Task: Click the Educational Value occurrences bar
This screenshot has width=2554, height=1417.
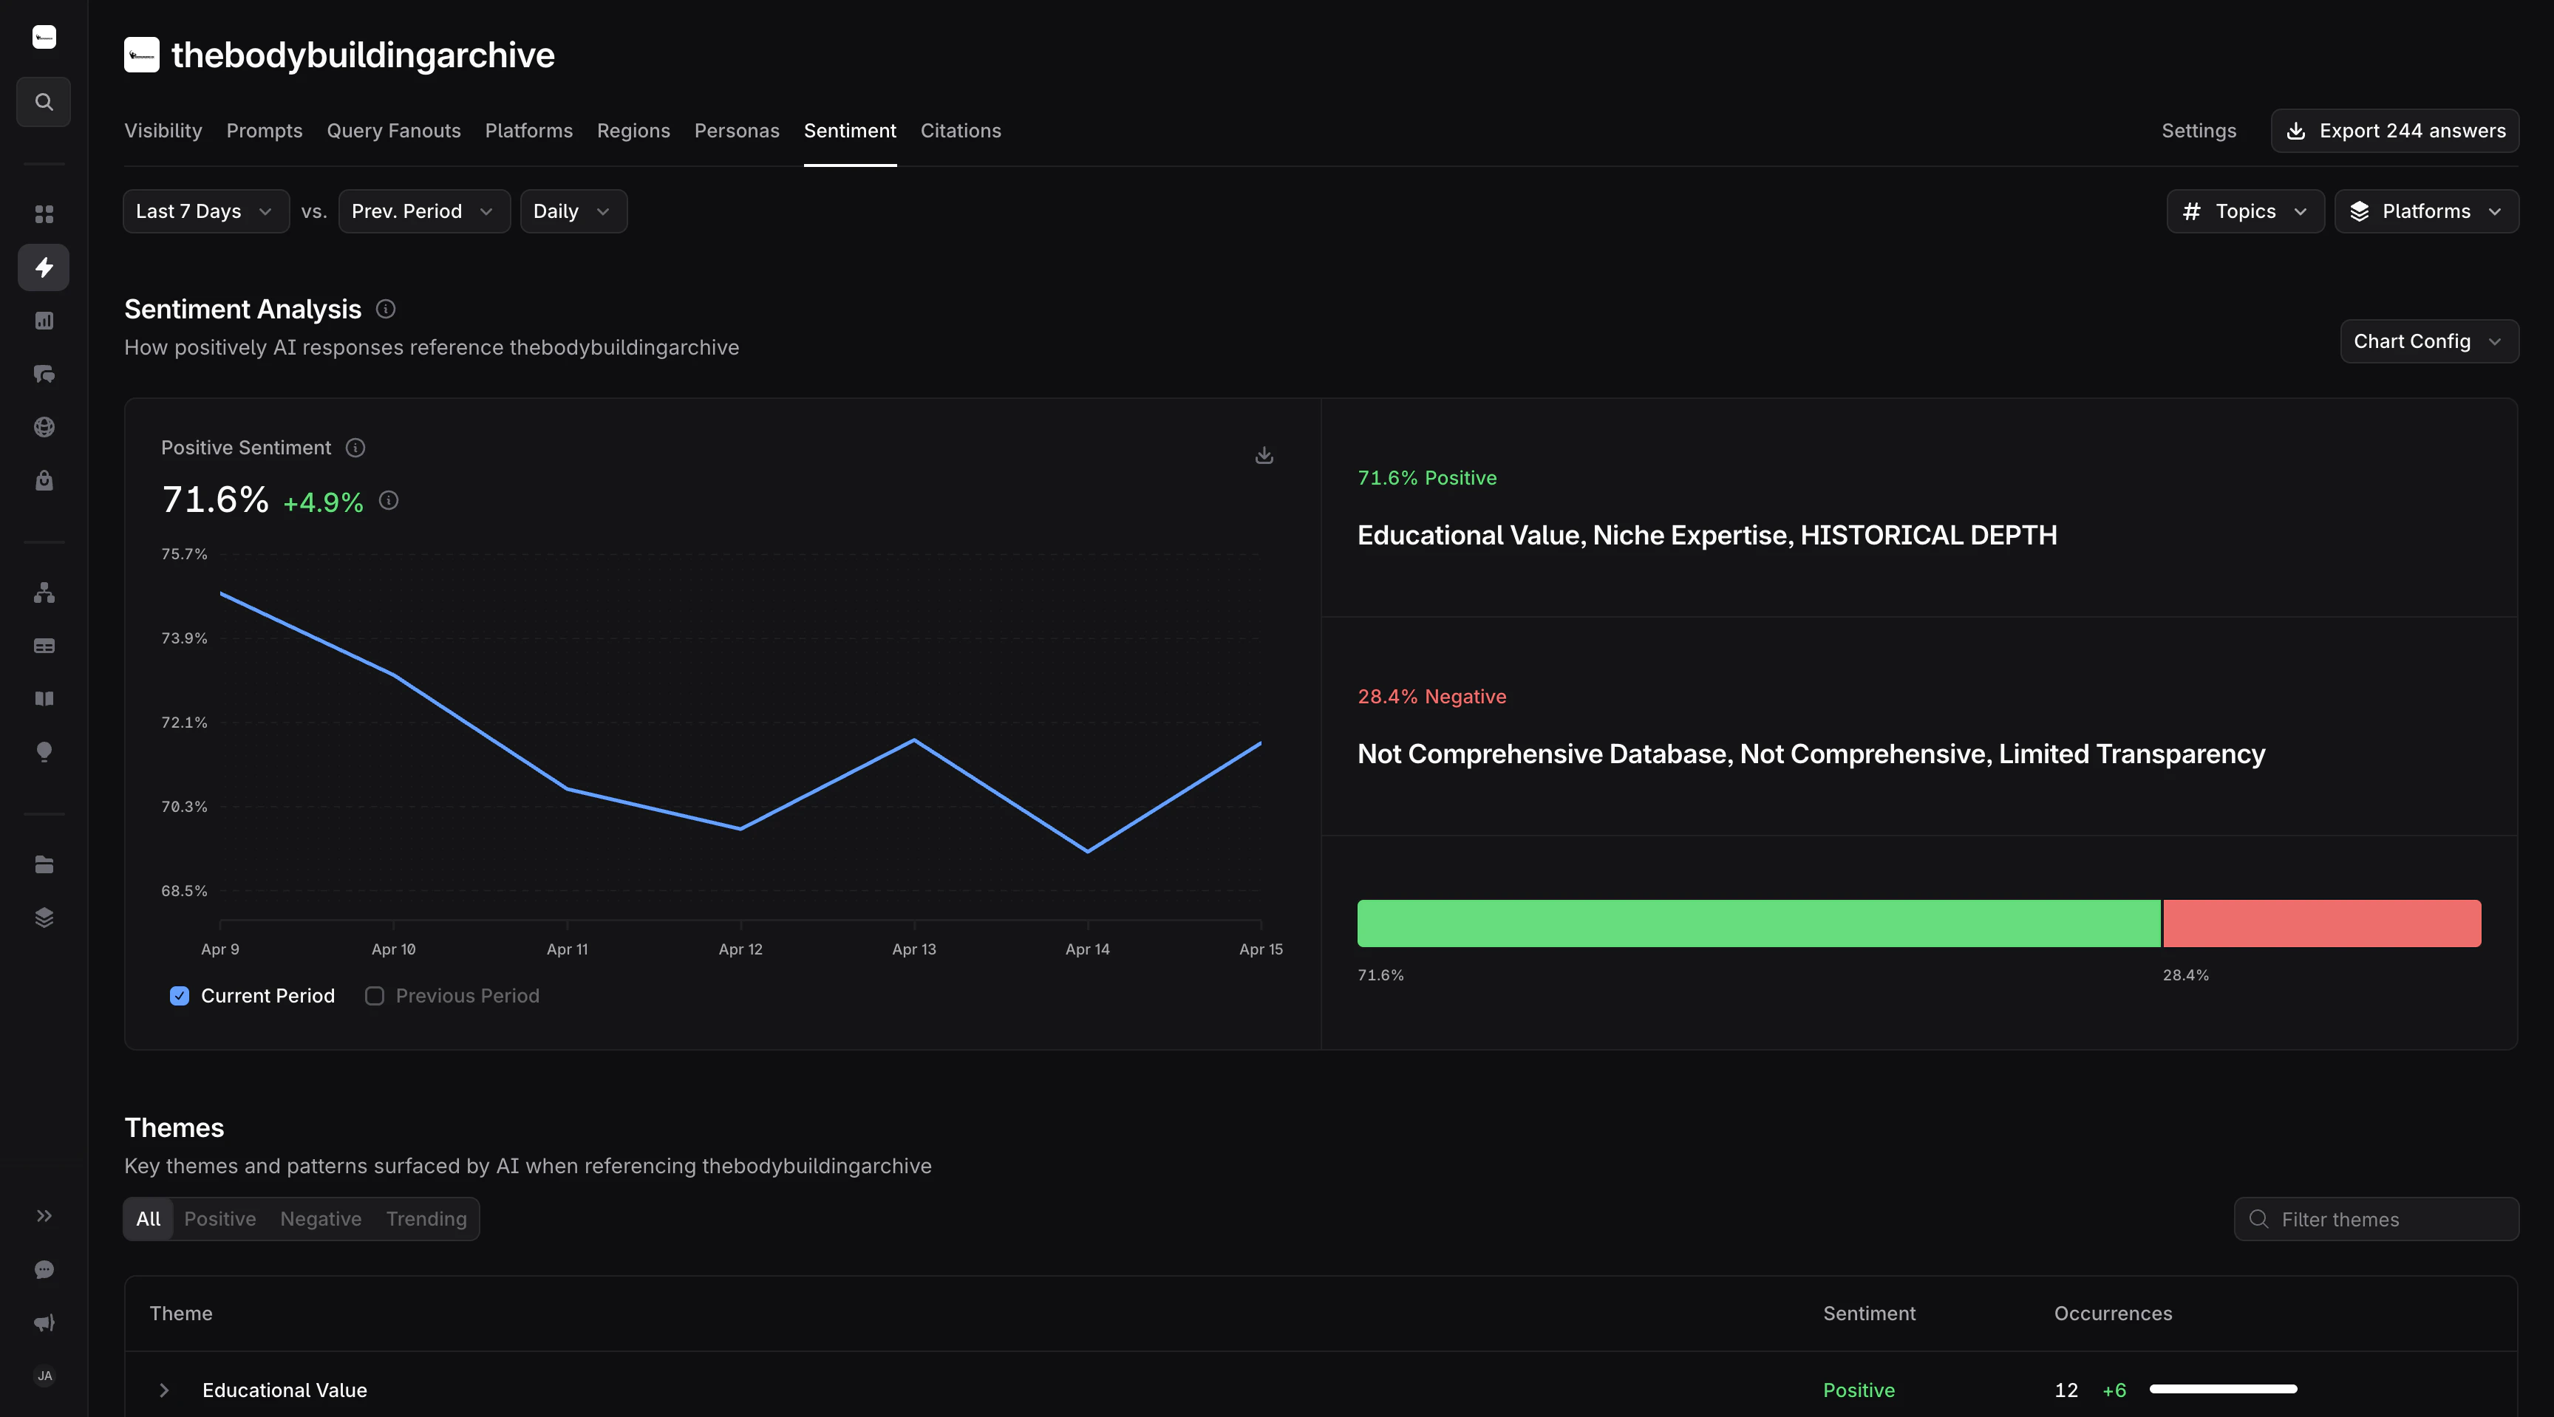Action: (2223, 1389)
